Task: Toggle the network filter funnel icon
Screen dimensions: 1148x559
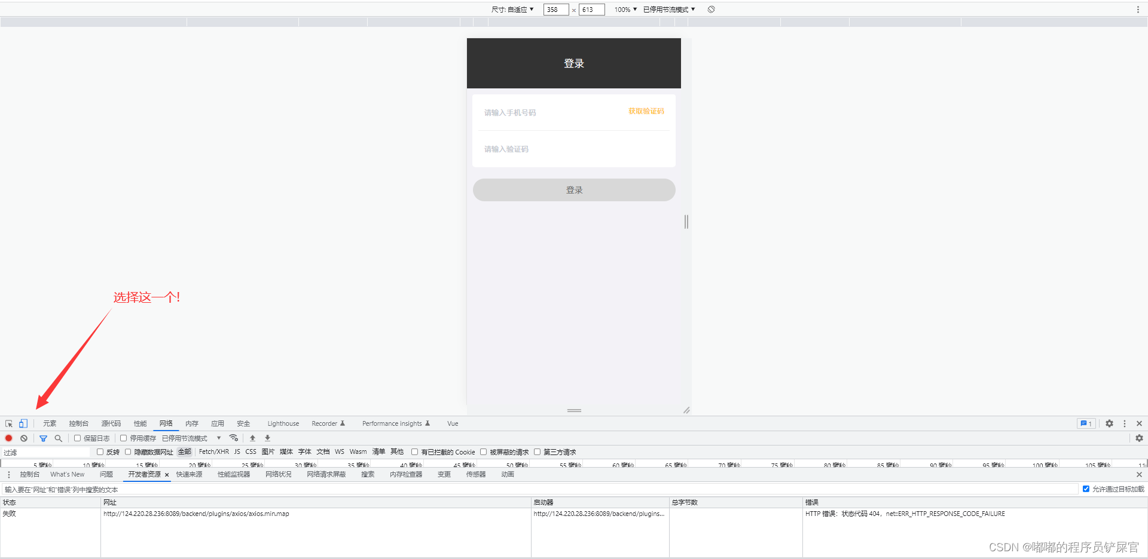Action: click(43, 438)
